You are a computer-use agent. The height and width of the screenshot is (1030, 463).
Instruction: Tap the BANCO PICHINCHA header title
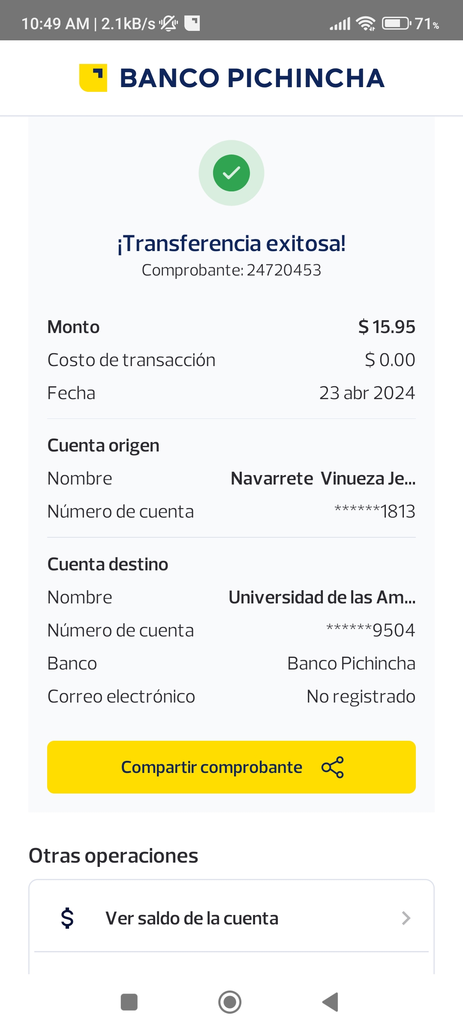click(252, 78)
